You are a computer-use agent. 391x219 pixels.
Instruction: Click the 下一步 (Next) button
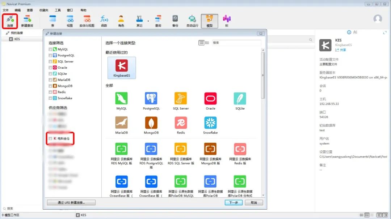click(234, 203)
